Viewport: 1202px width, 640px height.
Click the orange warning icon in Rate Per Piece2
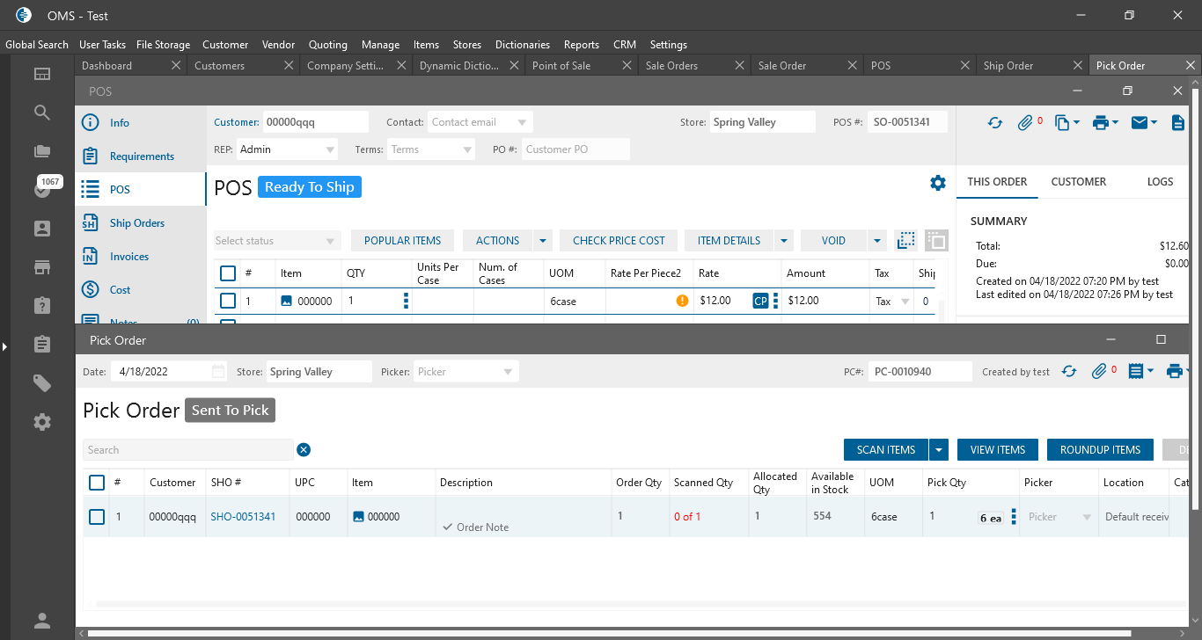click(682, 301)
